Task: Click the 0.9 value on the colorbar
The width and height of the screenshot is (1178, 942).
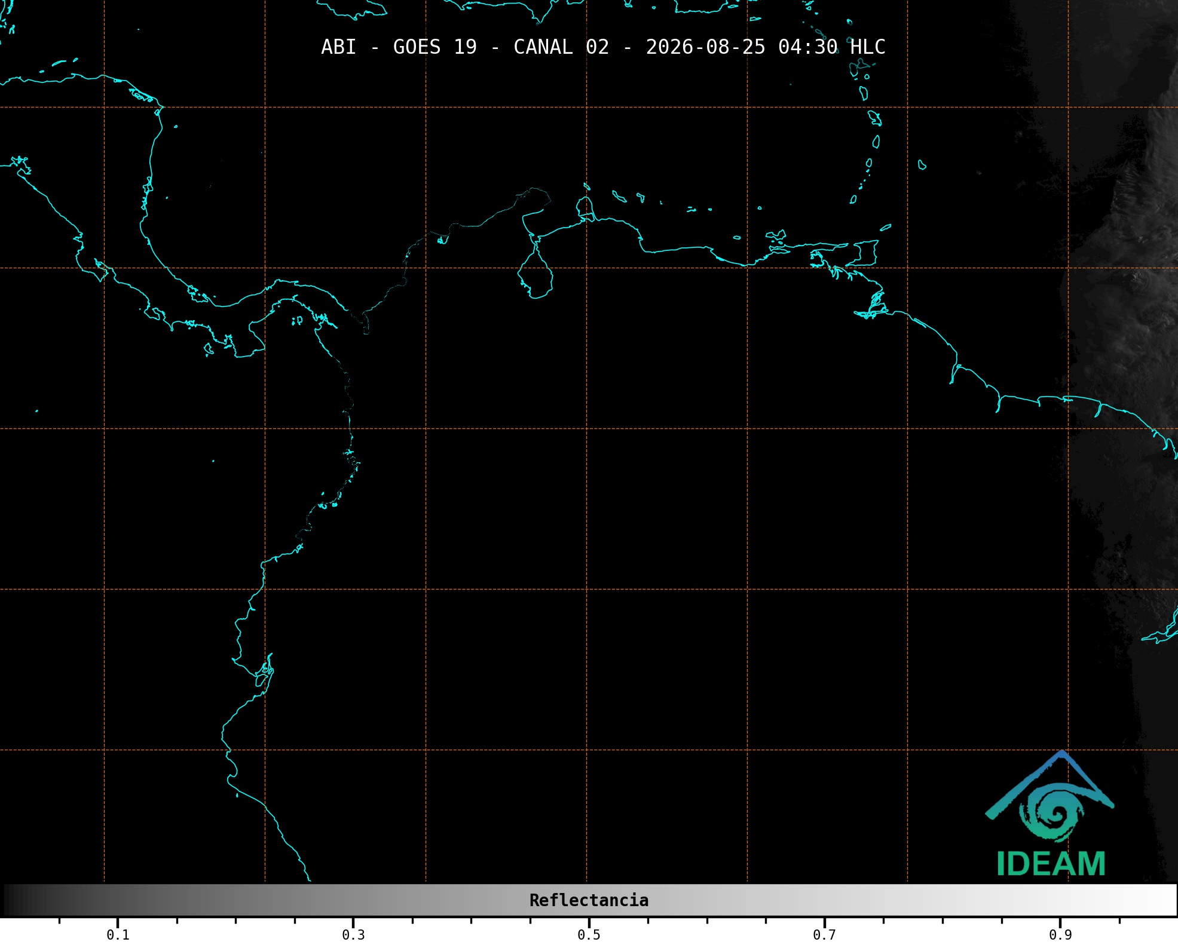Action: click(1060, 934)
